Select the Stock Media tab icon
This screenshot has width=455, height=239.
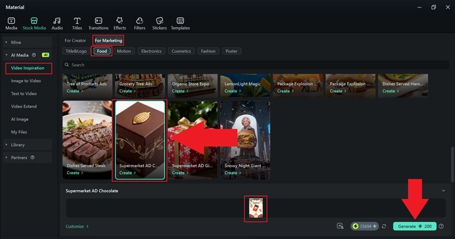tap(34, 20)
